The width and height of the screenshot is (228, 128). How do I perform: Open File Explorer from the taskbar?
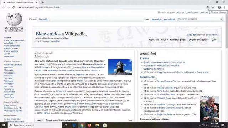coord(97,125)
